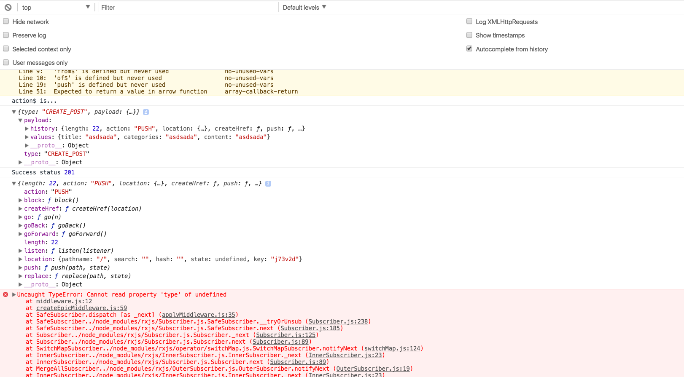Open the OuterSubscriber.js:19 source link
Viewport: 684px width, 377px height.
pyautogui.click(x=373, y=369)
